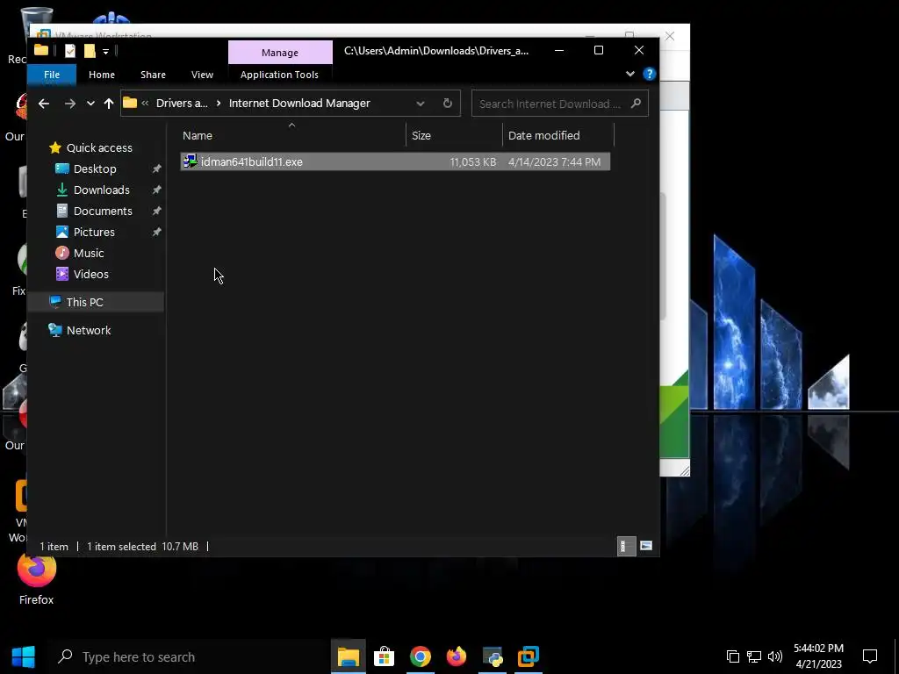This screenshot has width=899, height=674.
Task: Open Explorer help question mark icon
Action: pyautogui.click(x=649, y=74)
